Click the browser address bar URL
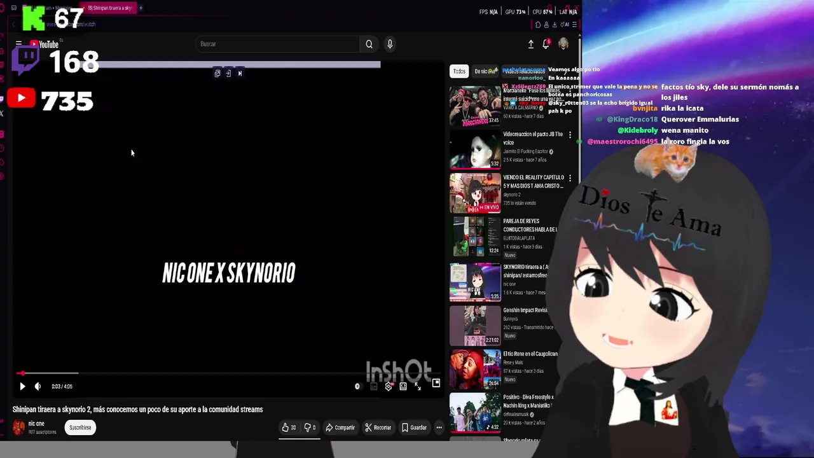 click(71, 24)
